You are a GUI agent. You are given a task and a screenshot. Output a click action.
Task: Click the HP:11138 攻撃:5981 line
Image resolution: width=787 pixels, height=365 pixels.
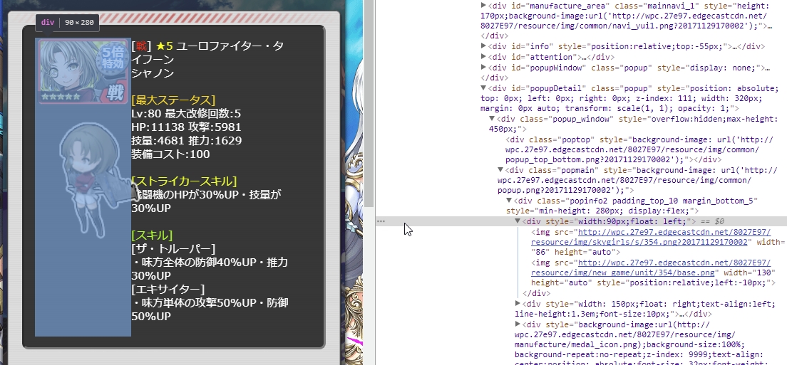(x=186, y=127)
